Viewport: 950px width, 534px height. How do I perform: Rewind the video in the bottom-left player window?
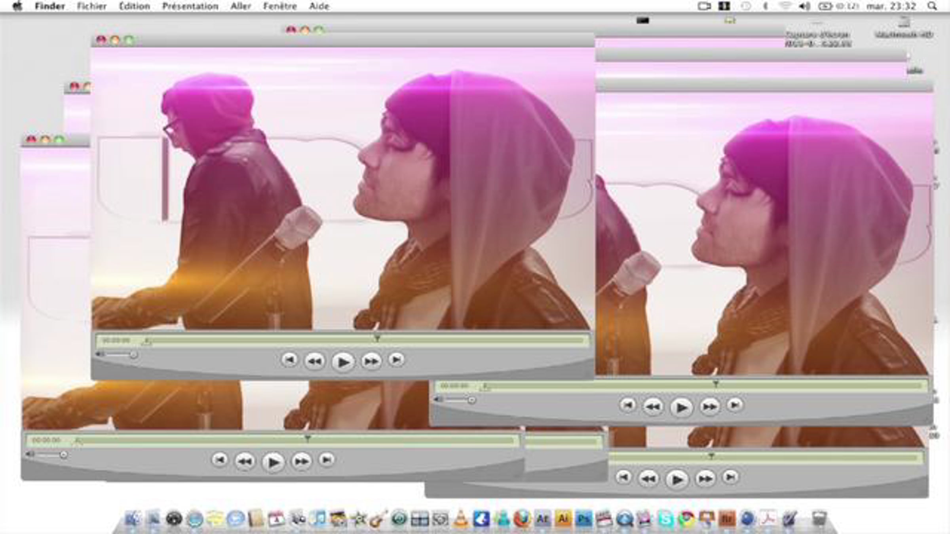click(x=245, y=461)
